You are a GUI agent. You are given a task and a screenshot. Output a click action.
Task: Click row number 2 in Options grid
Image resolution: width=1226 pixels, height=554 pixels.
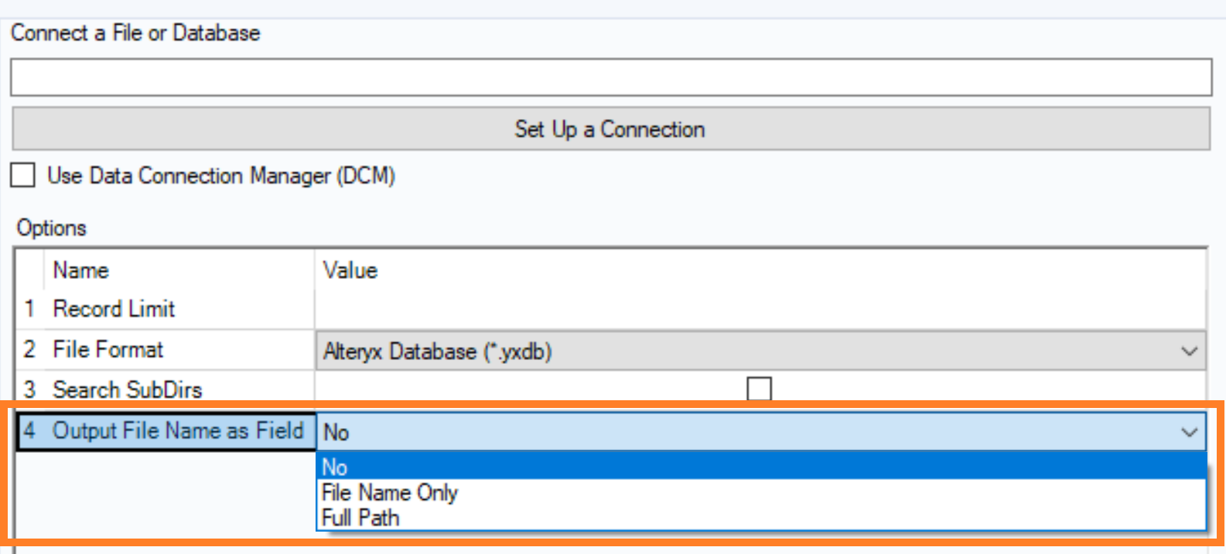click(29, 350)
